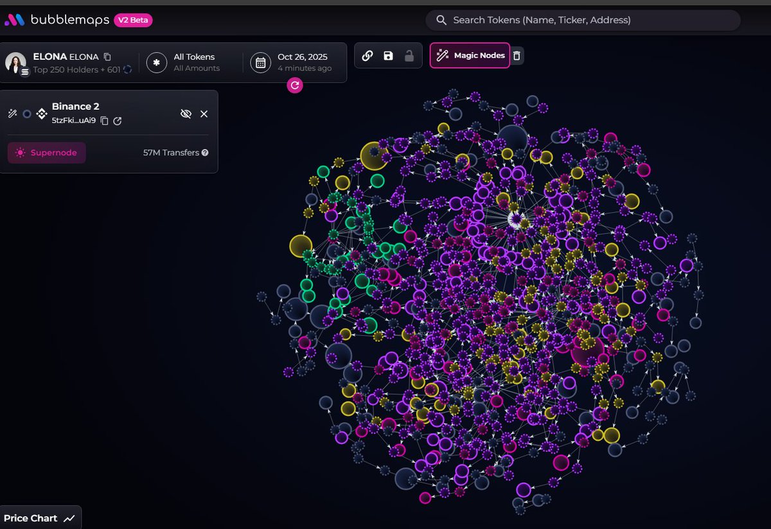771x529 pixels.
Task: Click the share link icon in toolbar
Action: coord(368,56)
